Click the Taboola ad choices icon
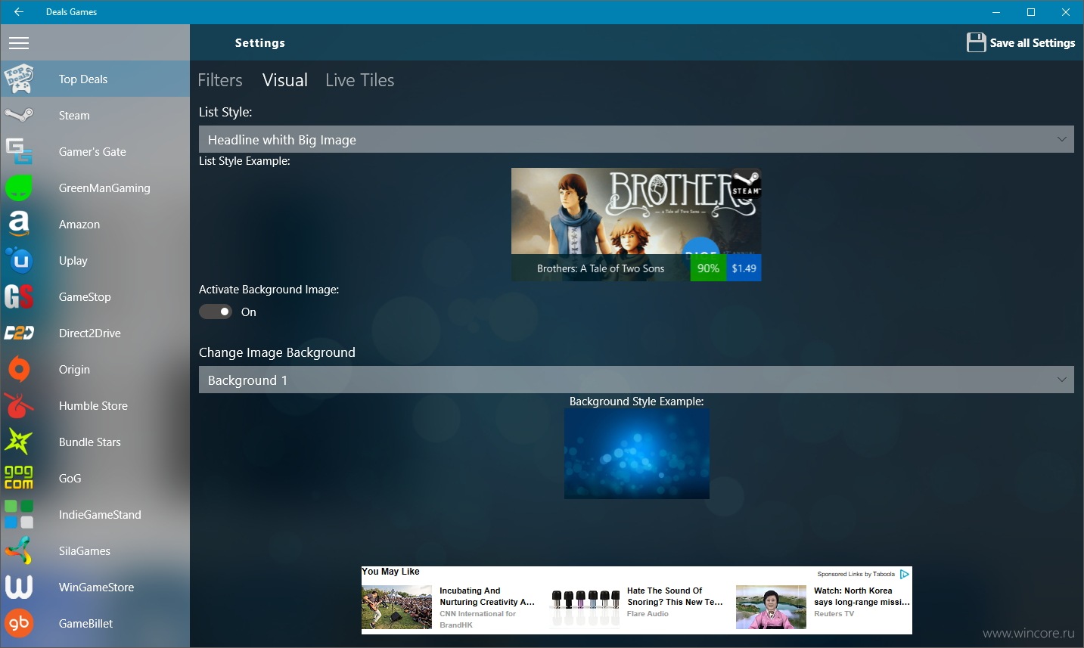The height and width of the screenshot is (648, 1084). (x=904, y=574)
